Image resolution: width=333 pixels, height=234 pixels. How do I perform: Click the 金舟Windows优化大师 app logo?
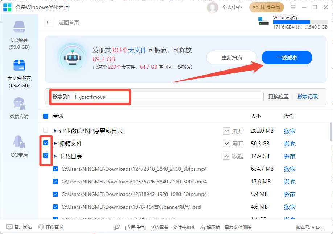[7, 7]
